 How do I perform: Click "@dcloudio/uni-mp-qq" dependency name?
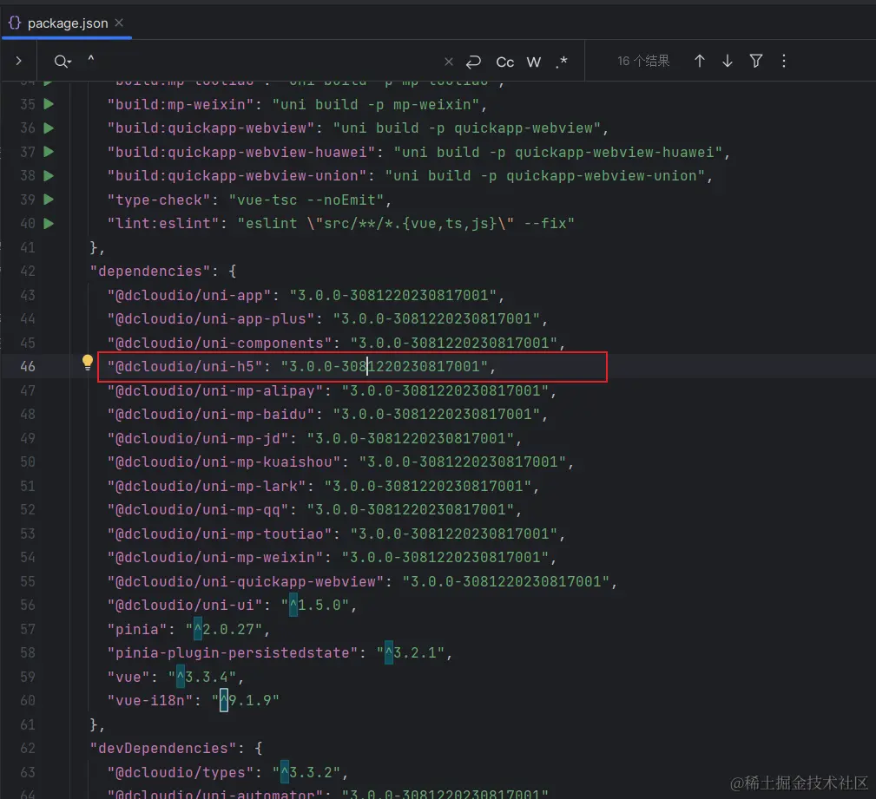[x=198, y=510]
